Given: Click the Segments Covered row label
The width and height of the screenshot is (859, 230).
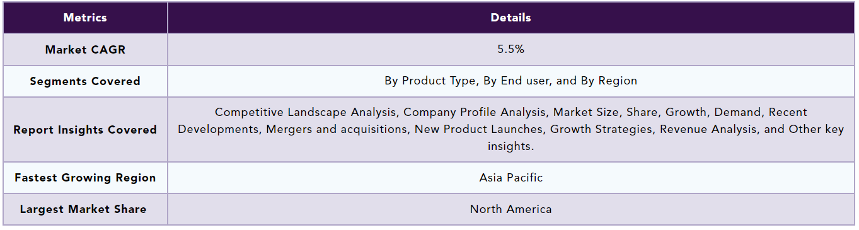Looking at the screenshot, I should [x=85, y=81].
